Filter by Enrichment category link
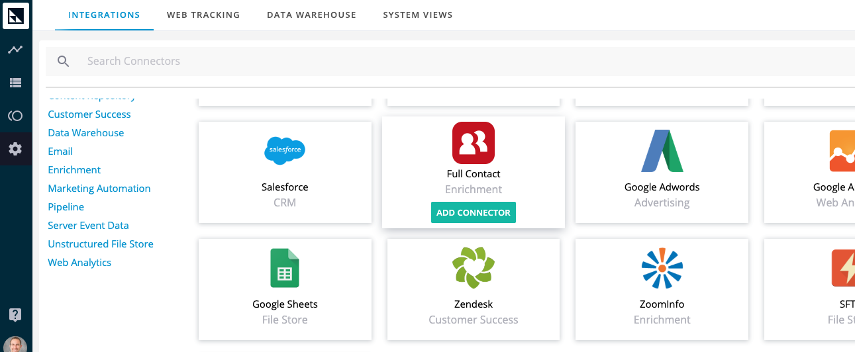The width and height of the screenshot is (855, 352). pyautogui.click(x=74, y=170)
